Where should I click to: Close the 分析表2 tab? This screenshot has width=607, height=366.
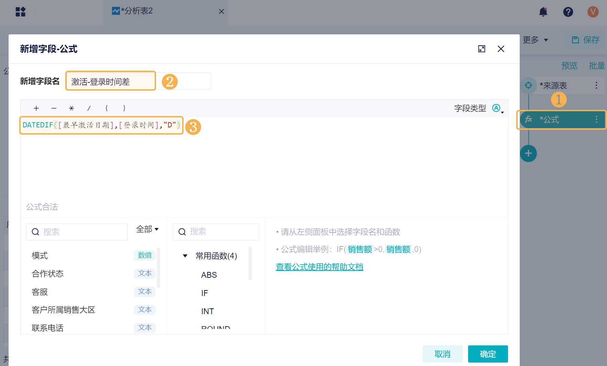(221, 11)
